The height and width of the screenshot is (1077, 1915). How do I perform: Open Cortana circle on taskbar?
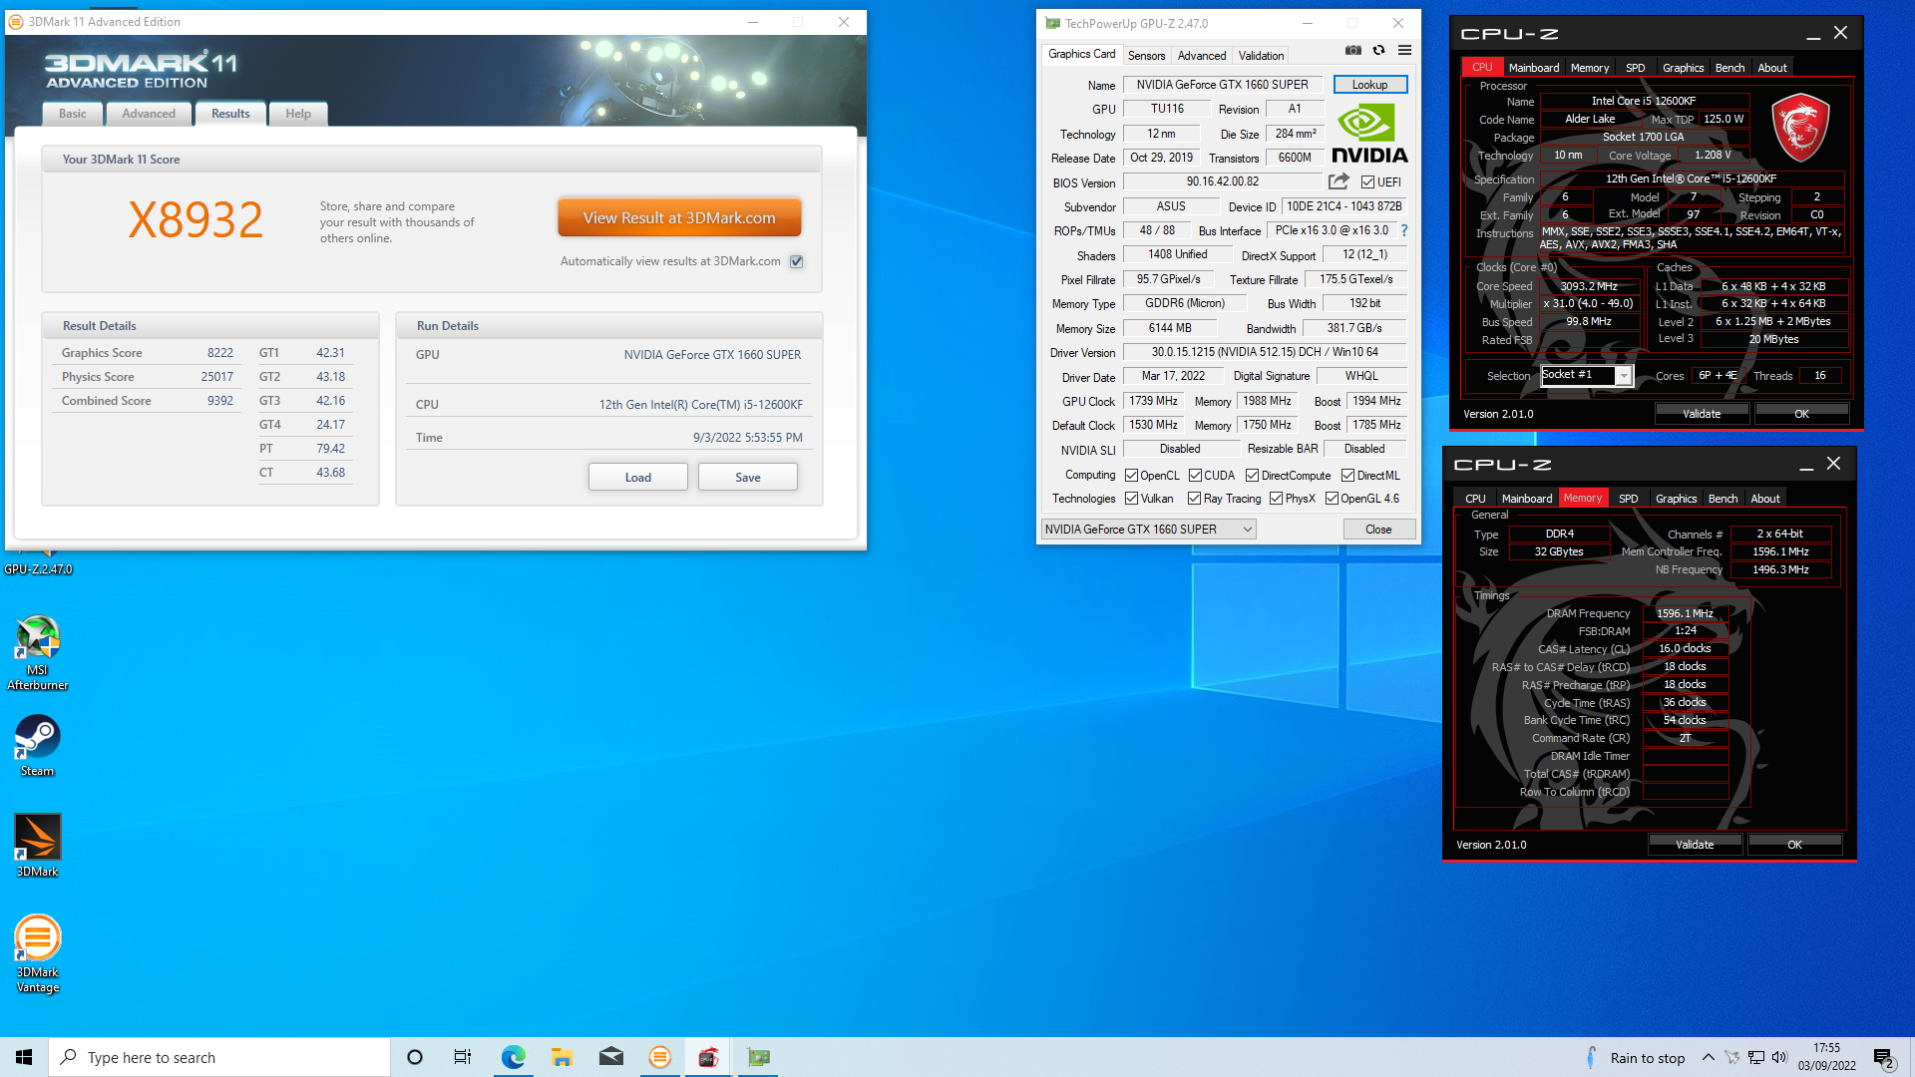tap(415, 1057)
